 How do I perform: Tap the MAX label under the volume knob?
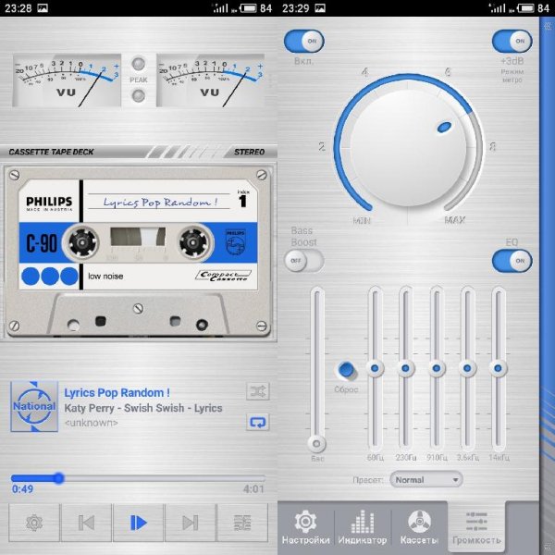click(x=454, y=220)
